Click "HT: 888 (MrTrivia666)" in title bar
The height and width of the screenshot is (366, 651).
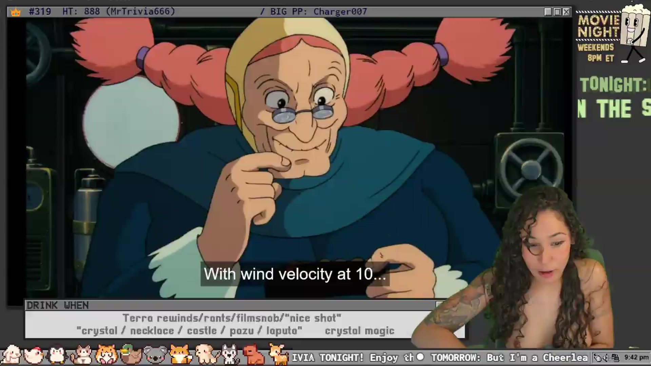pos(119,12)
